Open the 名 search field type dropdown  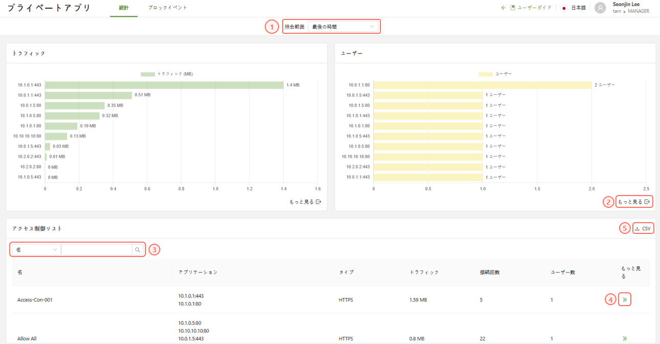point(36,250)
